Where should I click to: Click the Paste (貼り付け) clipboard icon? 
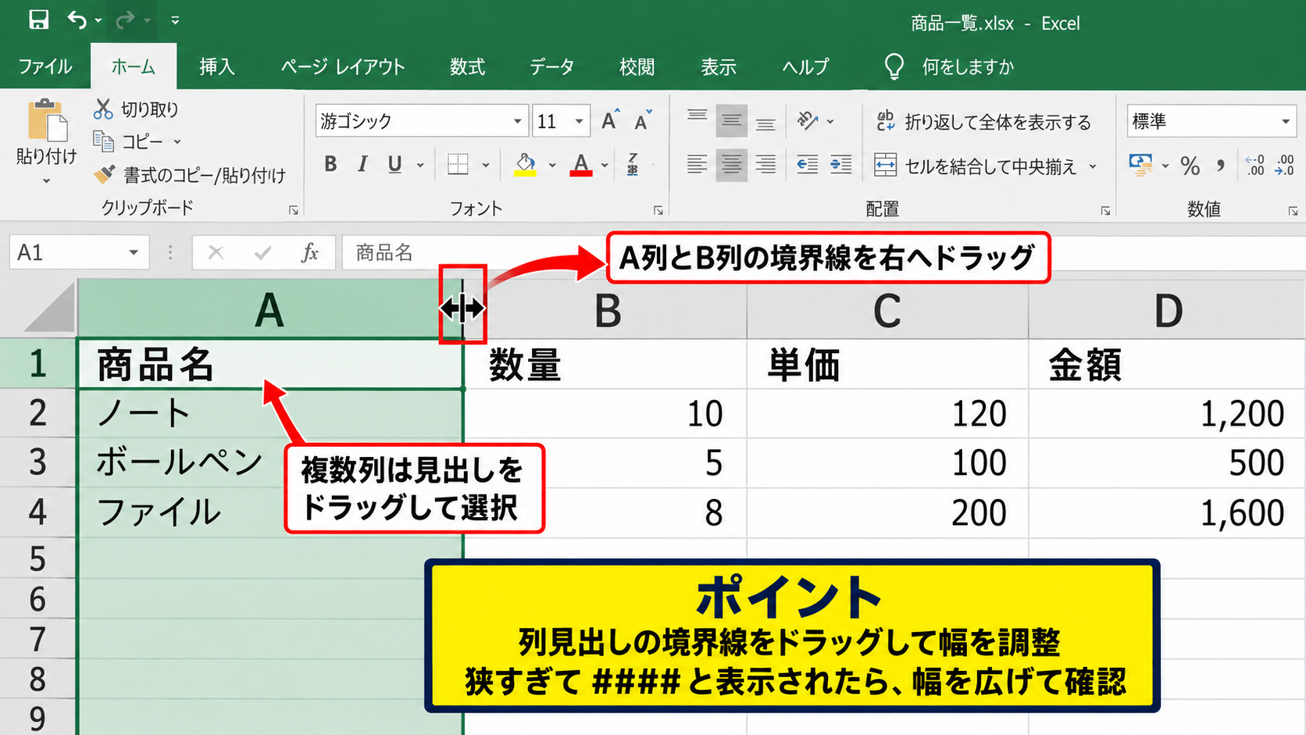(x=47, y=120)
